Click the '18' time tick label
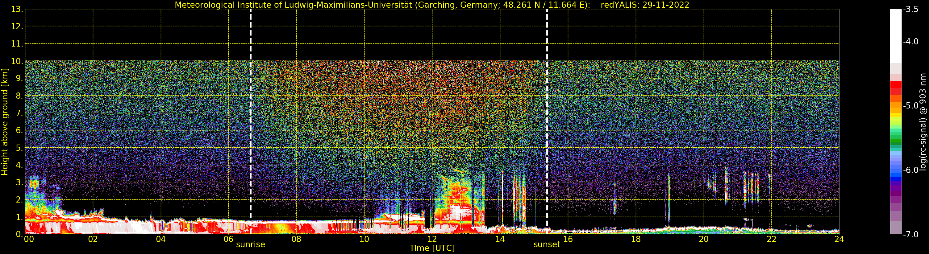The width and height of the screenshot is (929, 254). click(636, 239)
